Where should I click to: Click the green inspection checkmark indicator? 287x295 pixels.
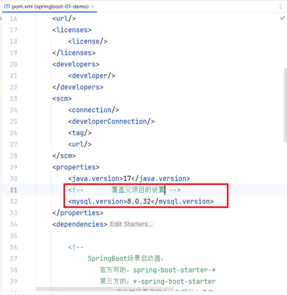(282, 18)
